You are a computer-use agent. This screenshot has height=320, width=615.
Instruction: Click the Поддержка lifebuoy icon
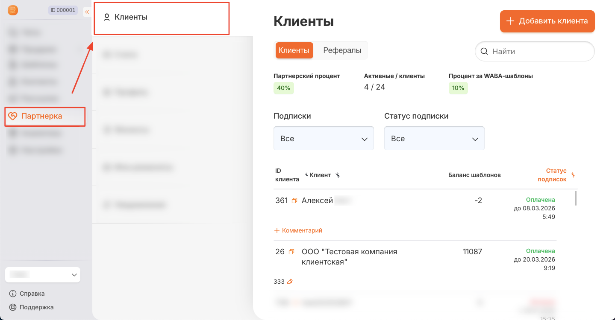pos(13,307)
